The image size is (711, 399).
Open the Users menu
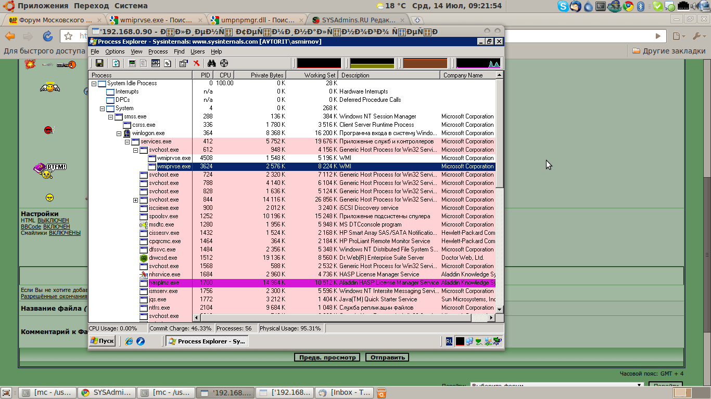click(198, 51)
